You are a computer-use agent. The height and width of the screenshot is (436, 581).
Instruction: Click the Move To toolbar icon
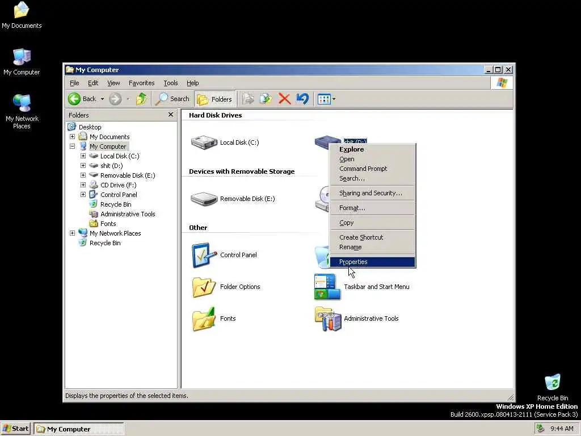click(248, 99)
